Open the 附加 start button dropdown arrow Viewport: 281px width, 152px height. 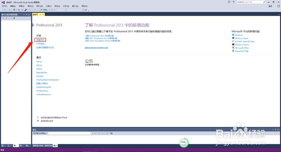pos(50,10)
